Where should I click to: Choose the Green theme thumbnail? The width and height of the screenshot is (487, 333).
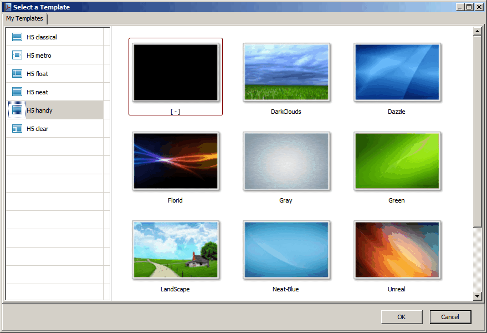(x=397, y=162)
